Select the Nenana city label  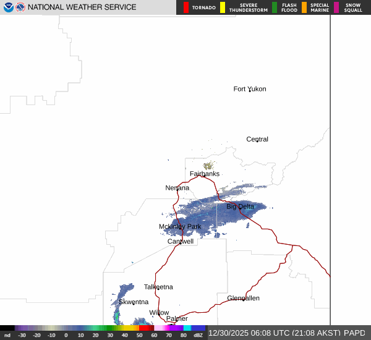tap(177, 188)
